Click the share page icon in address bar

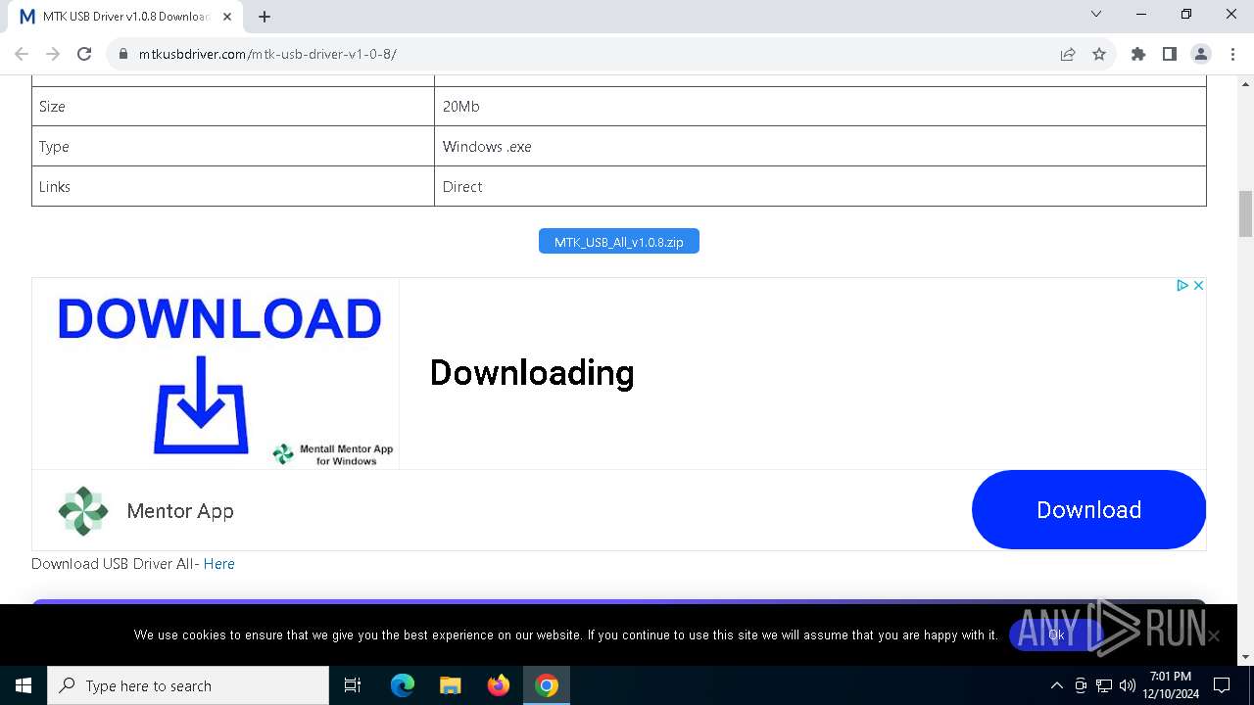(x=1068, y=54)
